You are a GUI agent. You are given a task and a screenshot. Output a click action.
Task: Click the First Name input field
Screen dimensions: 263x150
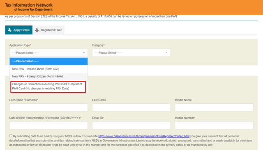[x=131, y=107]
